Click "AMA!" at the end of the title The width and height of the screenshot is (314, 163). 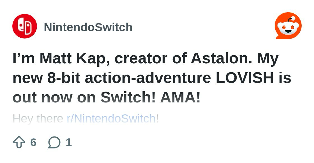point(180,97)
